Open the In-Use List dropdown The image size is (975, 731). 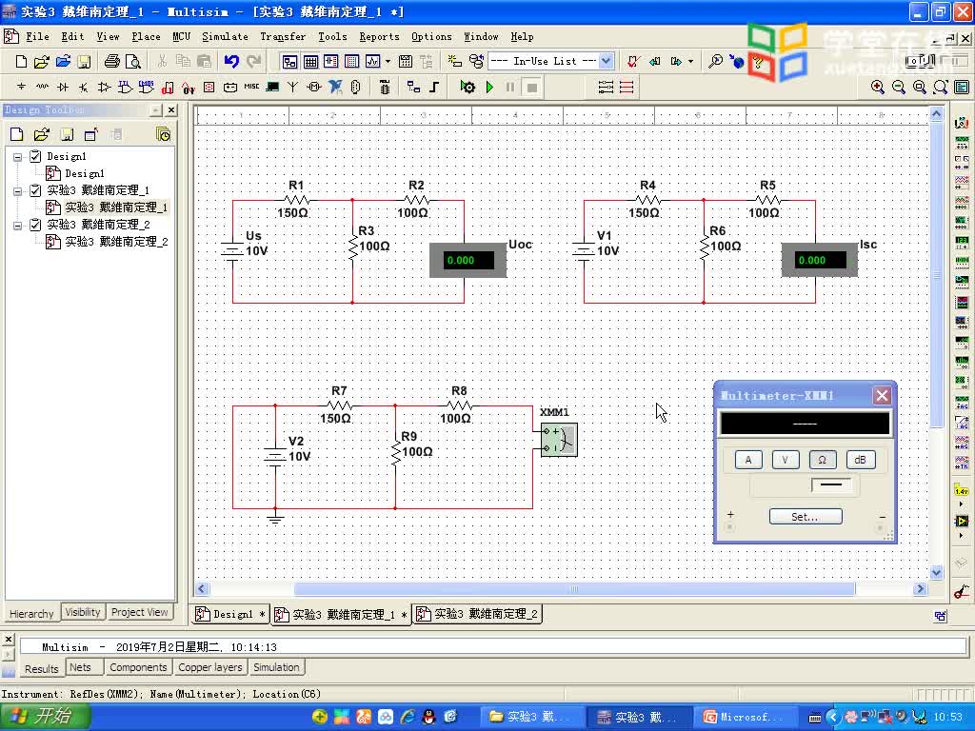(x=607, y=61)
